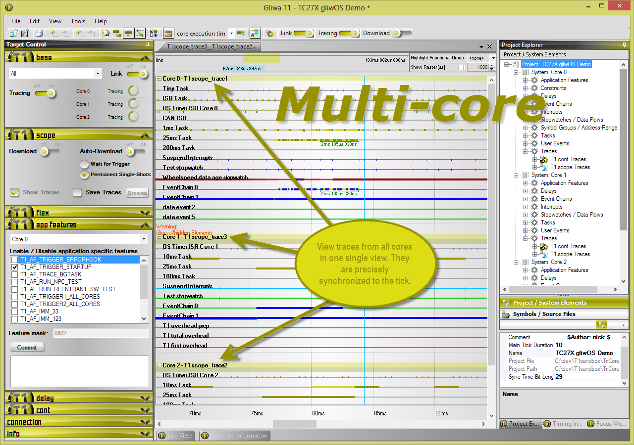Switch to the Log View tab

pyautogui.click(x=175, y=436)
